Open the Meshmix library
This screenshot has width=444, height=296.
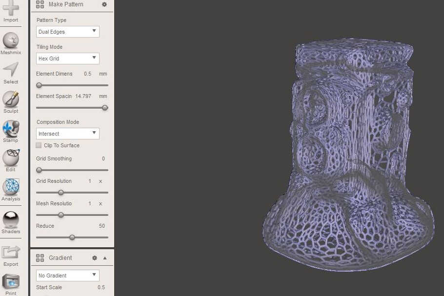point(11,40)
